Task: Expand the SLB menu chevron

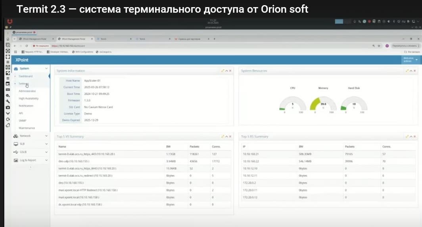Action: click(46, 144)
